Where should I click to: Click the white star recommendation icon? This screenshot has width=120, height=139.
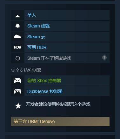18,106
